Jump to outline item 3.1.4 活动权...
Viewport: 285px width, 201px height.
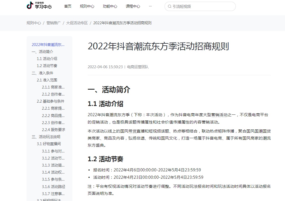point(53,172)
